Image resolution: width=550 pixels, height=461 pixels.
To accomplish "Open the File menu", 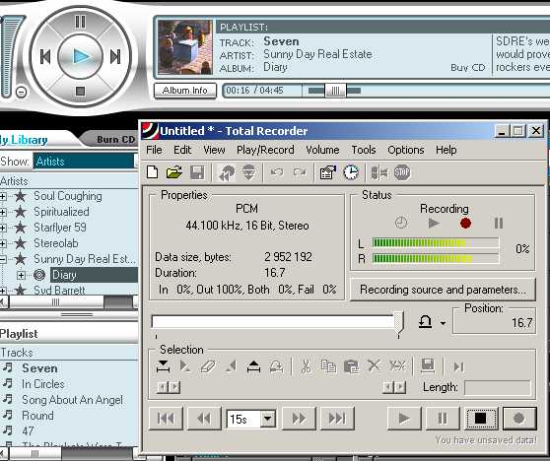I will [x=154, y=150].
